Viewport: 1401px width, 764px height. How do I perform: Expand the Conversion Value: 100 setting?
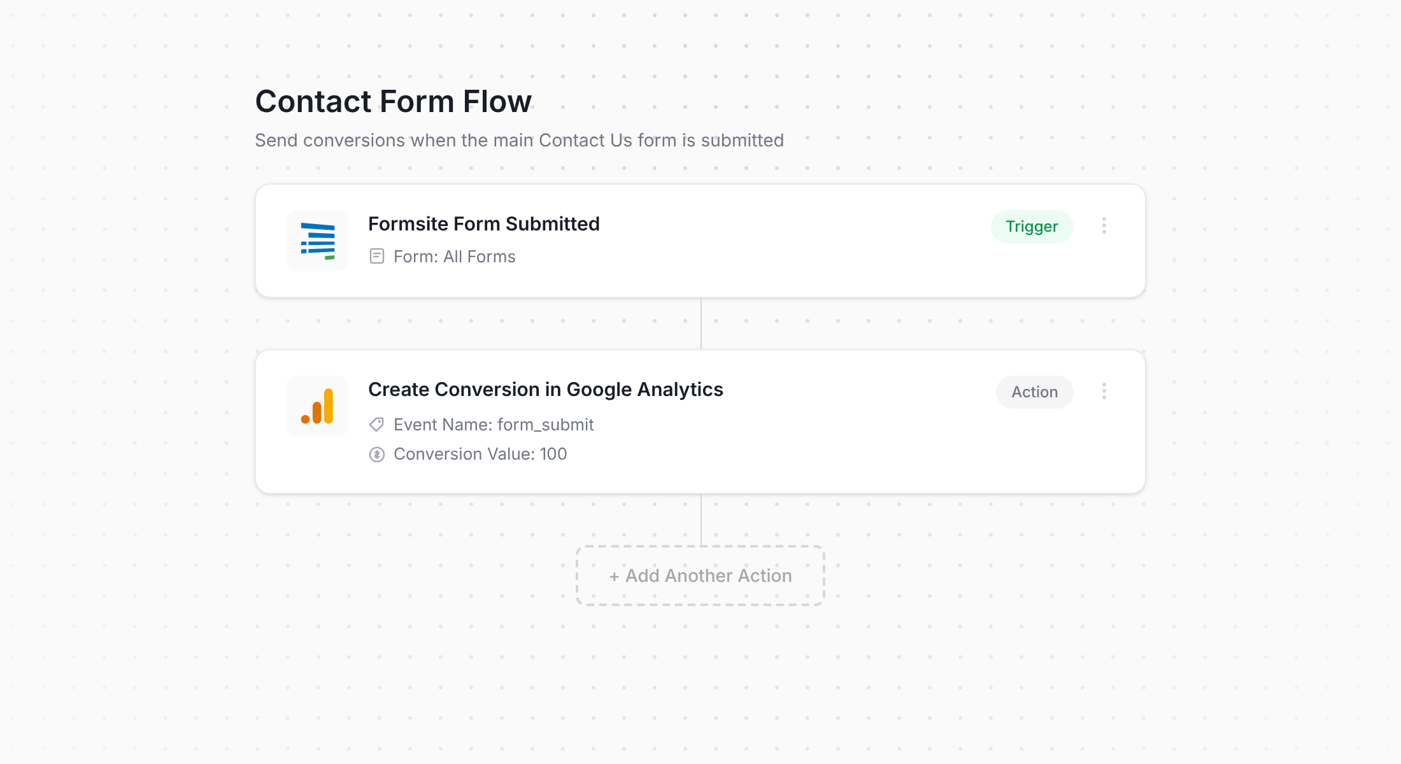pos(480,453)
